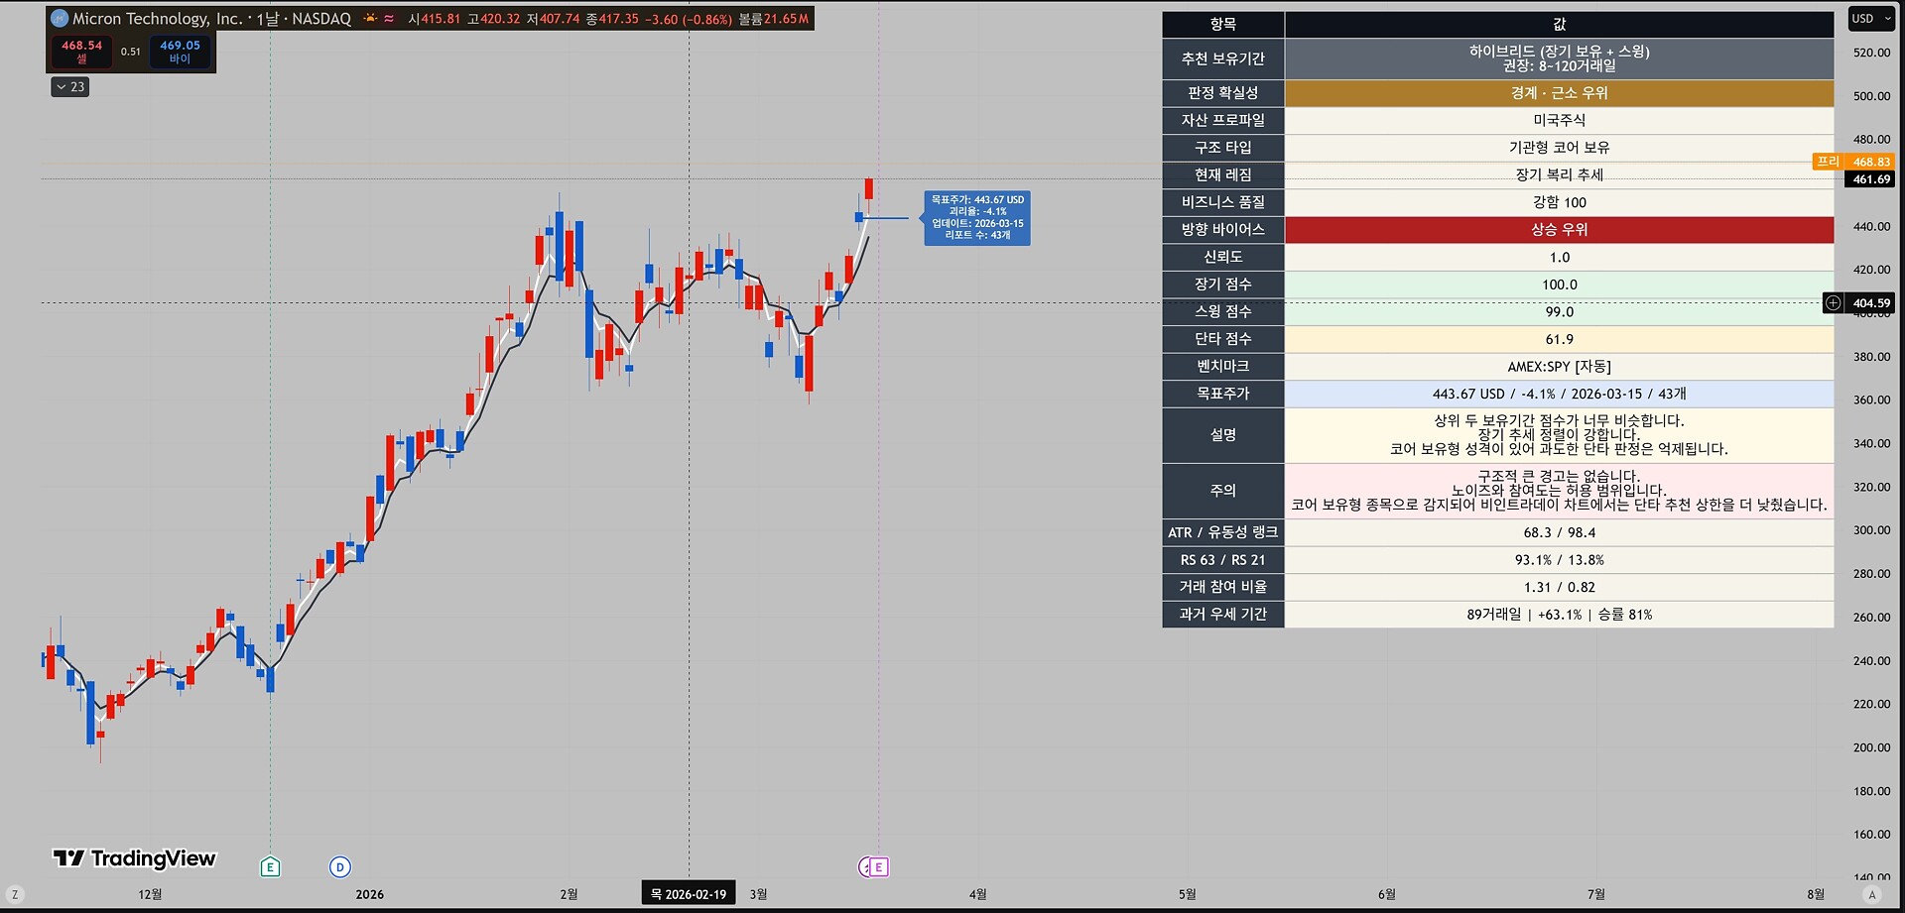Click the 현재 레짐 row label
The height and width of the screenshot is (913, 1905).
tap(1223, 174)
